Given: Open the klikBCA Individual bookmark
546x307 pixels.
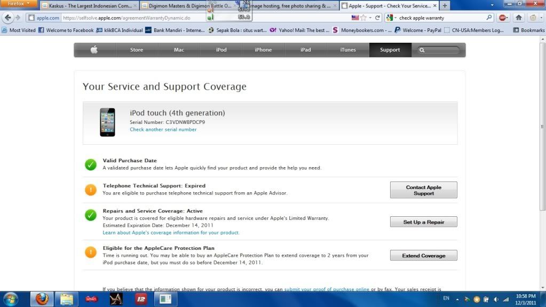Looking at the screenshot, I should coord(120,30).
